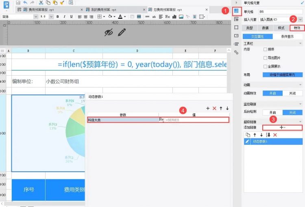Open 插入元素 dropdown arrow
Image resolution: width=305 pixels, height=207 pixels.
(x=301, y=20)
